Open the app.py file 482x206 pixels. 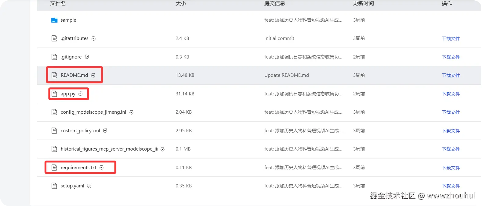pos(68,94)
